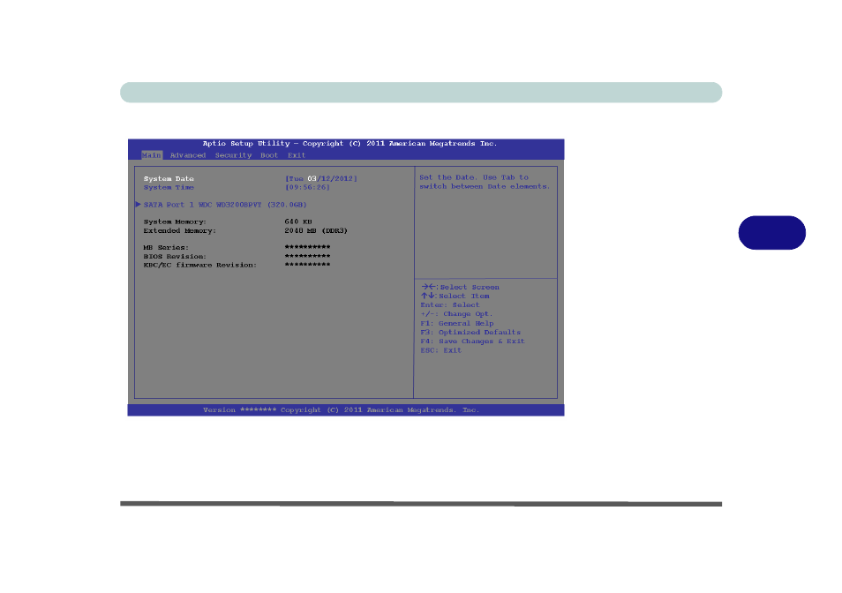Click the +/-: Change Opt. hint

pyautogui.click(x=456, y=314)
